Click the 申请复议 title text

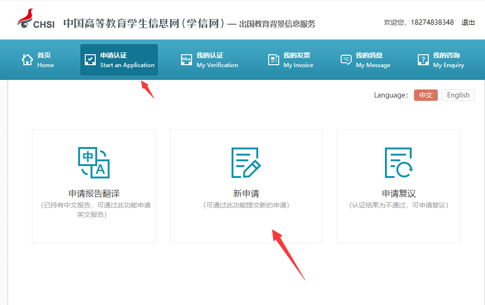pos(399,194)
